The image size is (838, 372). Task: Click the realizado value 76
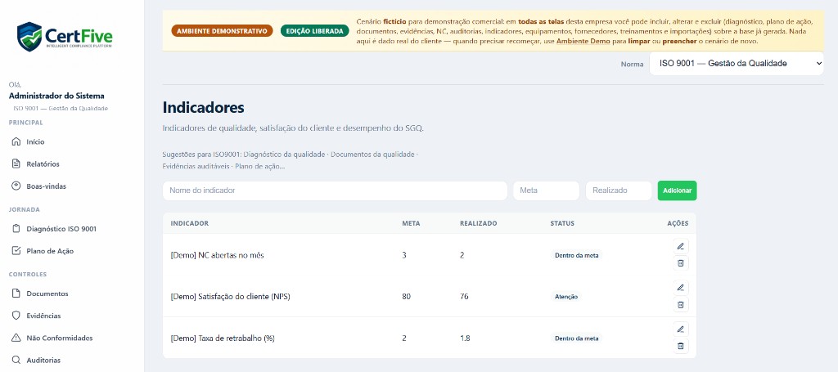point(464,296)
